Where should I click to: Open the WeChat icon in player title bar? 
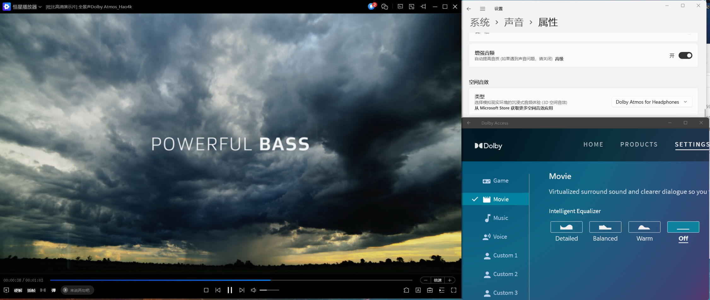(x=385, y=7)
